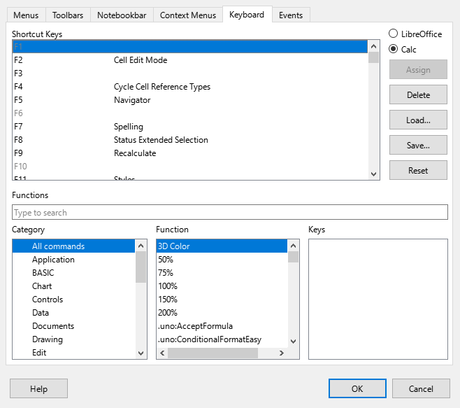Select the Drawing category
This screenshot has width=460, height=408.
click(x=73, y=339)
